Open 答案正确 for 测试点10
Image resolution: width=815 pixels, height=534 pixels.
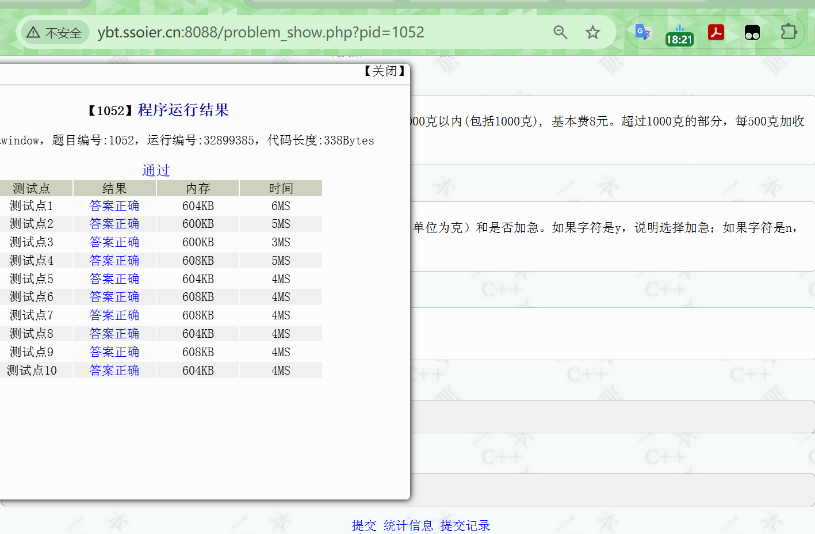pyautogui.click(x=114, y=371)
